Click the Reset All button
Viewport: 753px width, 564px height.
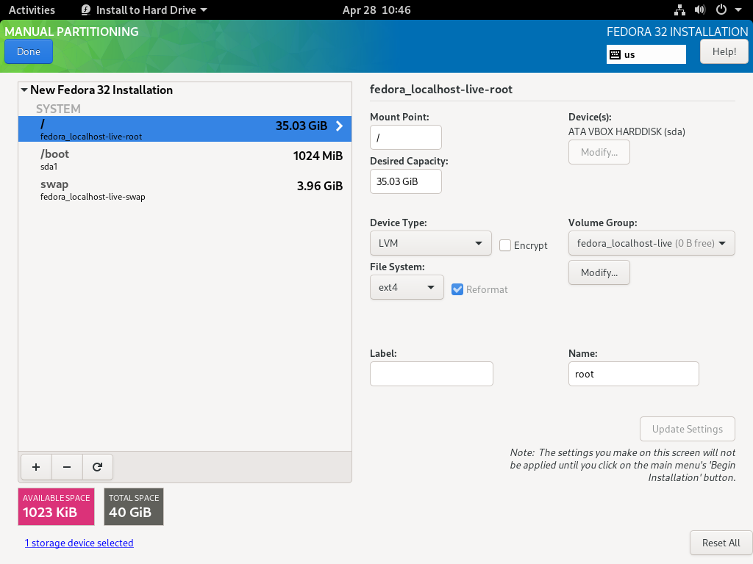(x=721, y=543)
